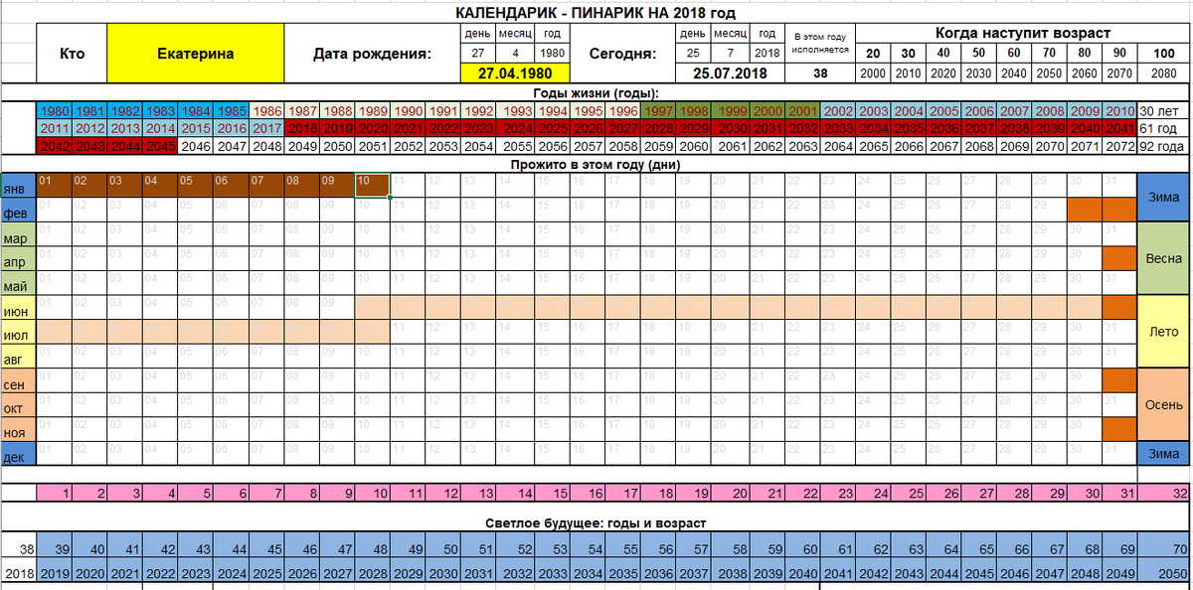Image resolution: width=1193 pixels, height=590 pixels.
Task: Select life year cell 1985
Action: [x=230, y=111]
